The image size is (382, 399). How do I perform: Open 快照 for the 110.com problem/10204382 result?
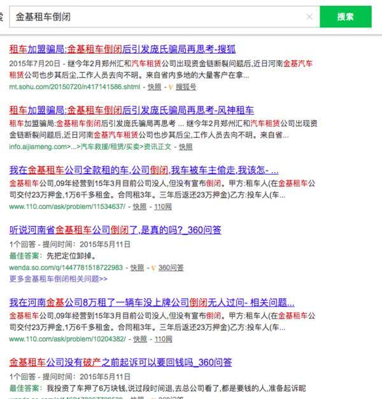140,339
